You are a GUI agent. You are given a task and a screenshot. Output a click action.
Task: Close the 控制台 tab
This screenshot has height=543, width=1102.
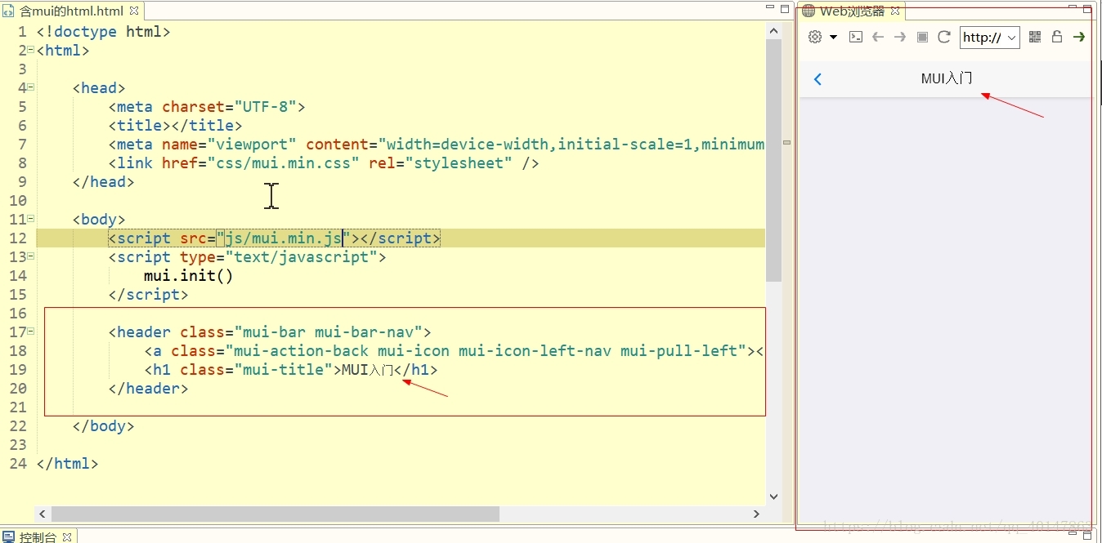coord(67,536)
